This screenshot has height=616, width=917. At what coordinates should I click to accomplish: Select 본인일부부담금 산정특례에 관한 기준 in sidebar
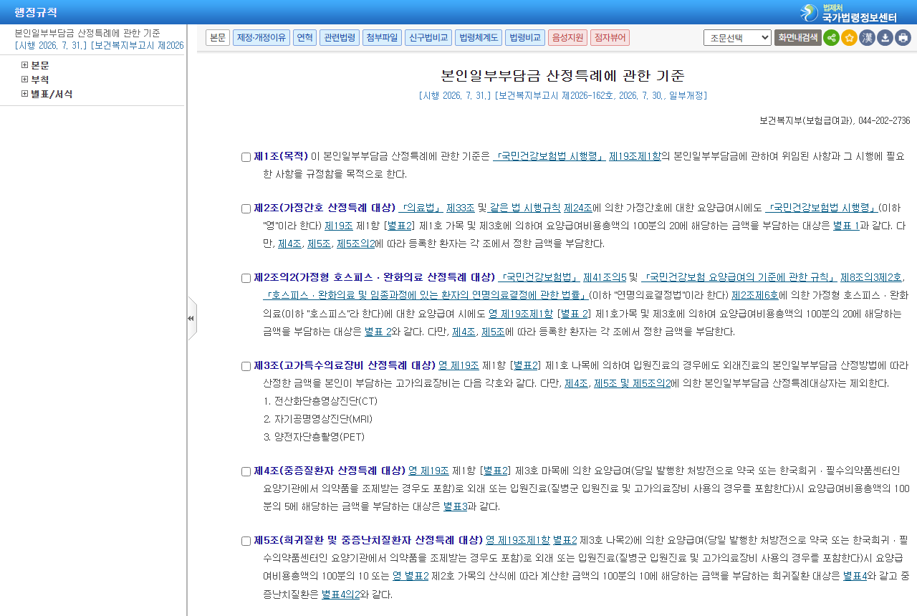87,33
